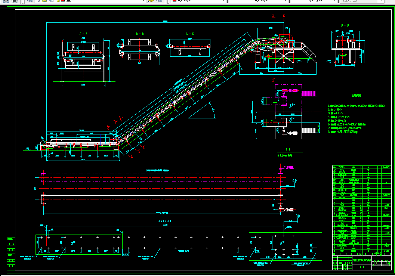Select the white conveyor frame rectangle in plan
This screenshot has width=395, height=276.
click(x=162, y=199)
